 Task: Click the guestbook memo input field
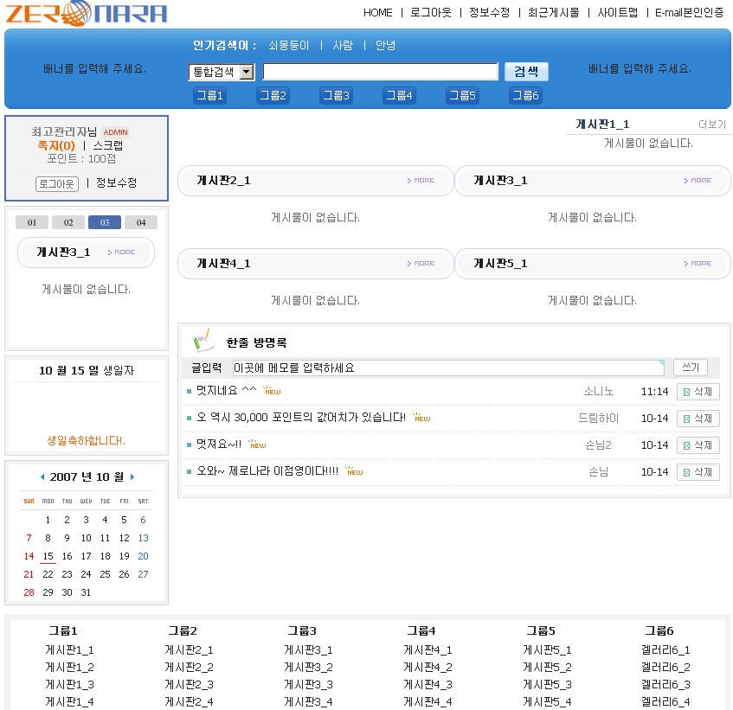coord(448,368)
